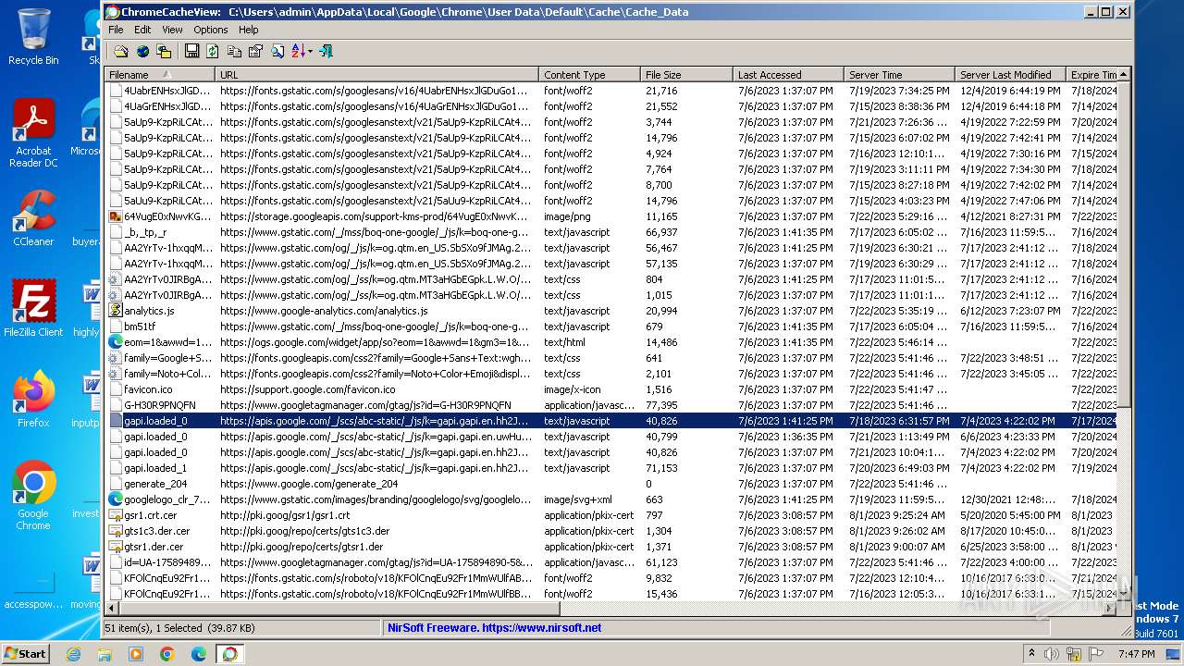Select the bm51tf file row
This screenshot has height=666, width=1184.
tap(611, 327)
